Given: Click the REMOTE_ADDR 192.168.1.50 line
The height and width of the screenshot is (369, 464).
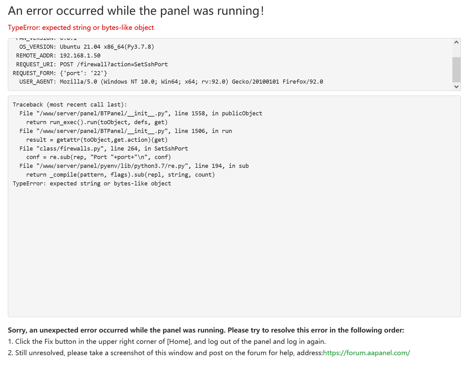Looking at the screenshot, I should pyautogui.click(x=58, y=56).
